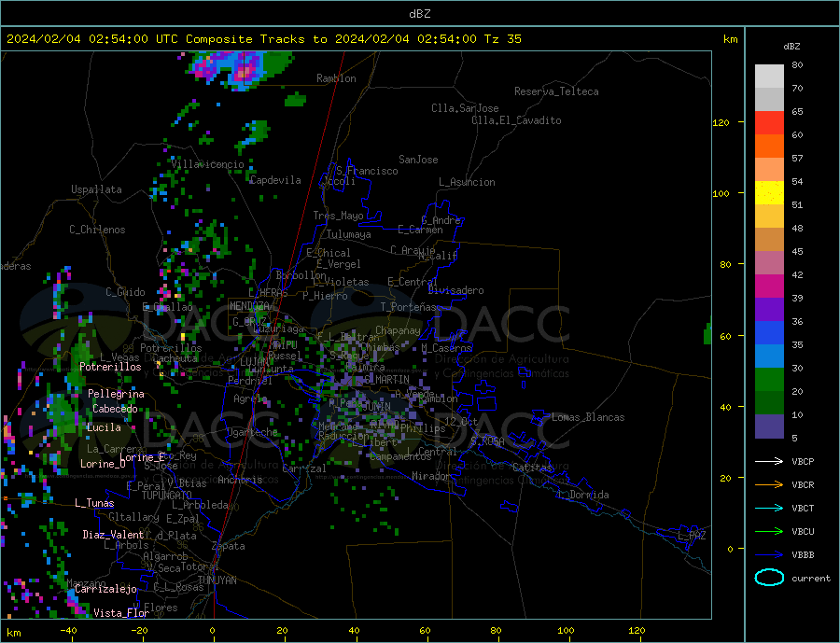Click the Reserva_Telteca map label
This screenshot has width=840, height=643.
tap(556, 91)
